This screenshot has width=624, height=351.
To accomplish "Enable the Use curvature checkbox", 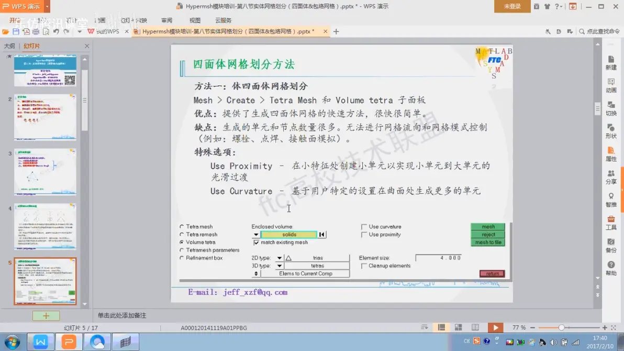I will (364, 227).
